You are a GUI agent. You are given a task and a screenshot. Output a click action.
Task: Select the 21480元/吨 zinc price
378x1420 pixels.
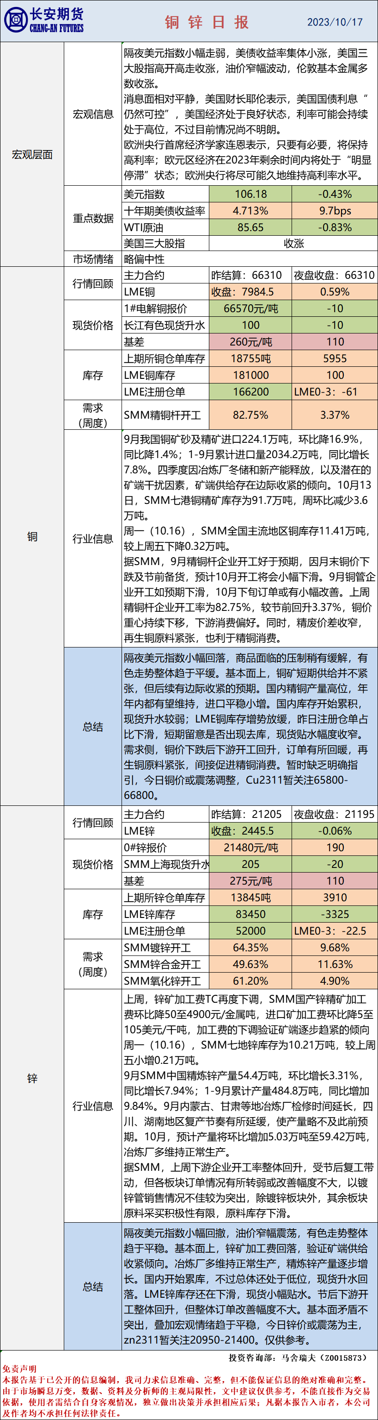(x=250, y=847)
